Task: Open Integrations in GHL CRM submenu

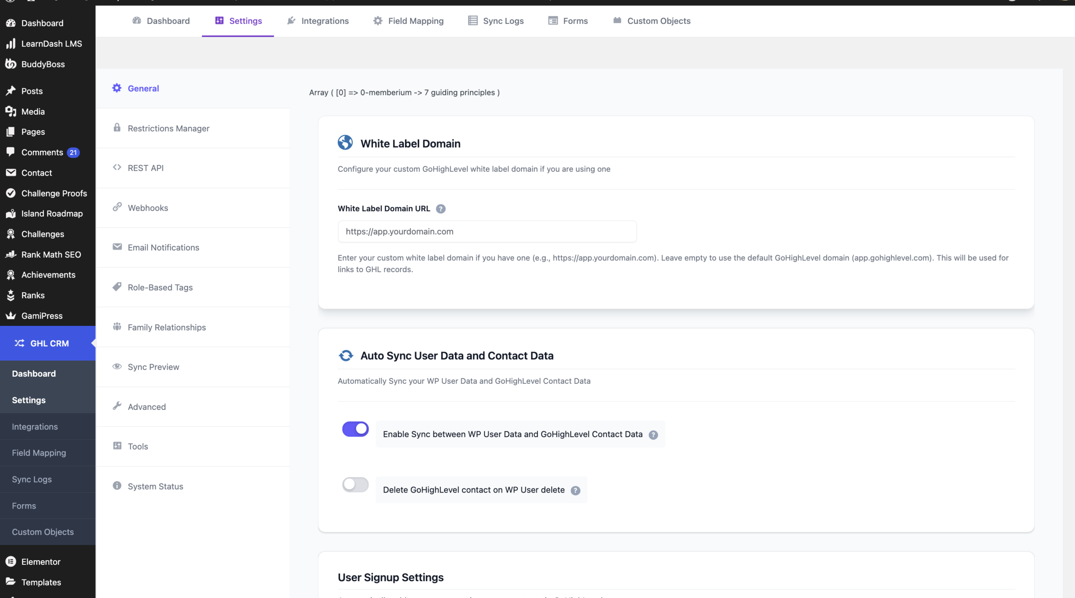Action: (x=35, y=427)
